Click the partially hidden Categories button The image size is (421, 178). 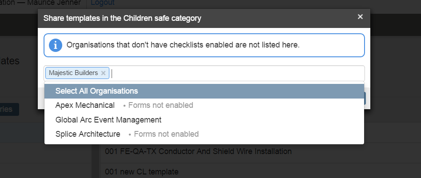pos(9,109)
